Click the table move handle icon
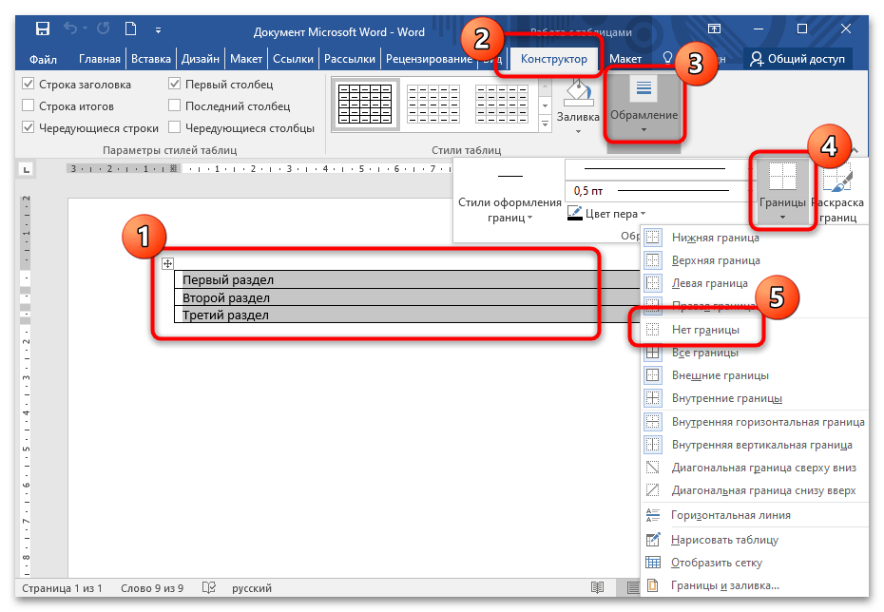The image size is (884, 612). (x=167, y=263)
